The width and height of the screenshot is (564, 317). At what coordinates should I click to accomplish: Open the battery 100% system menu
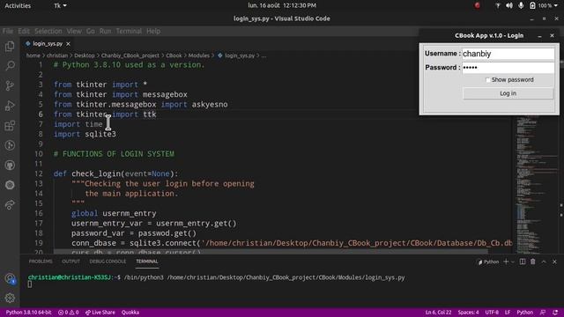(x=544, y=5)
